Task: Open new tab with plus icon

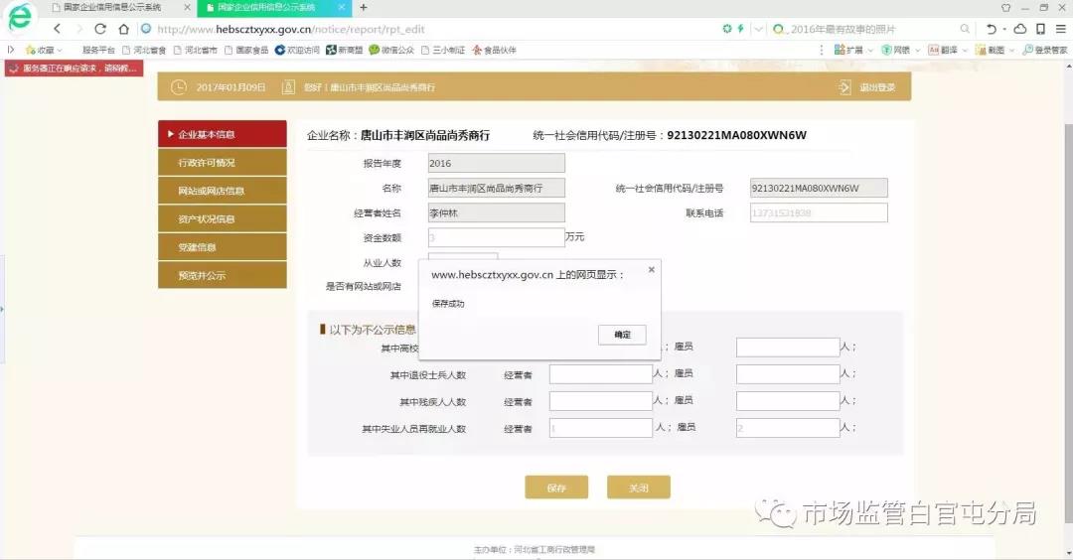Action: 363,7
